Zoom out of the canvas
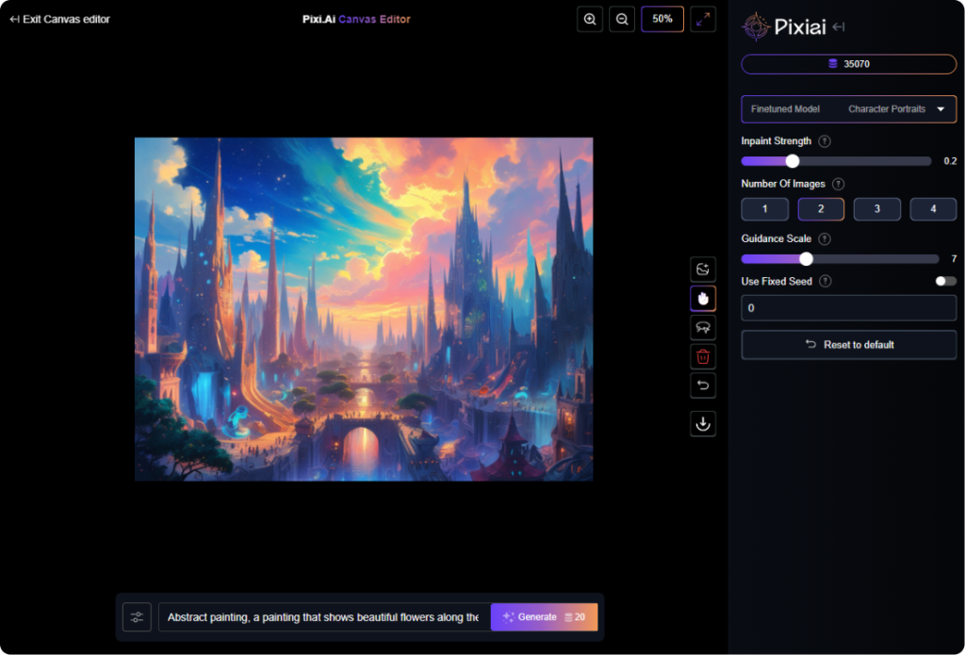 [x=621, y=19]
